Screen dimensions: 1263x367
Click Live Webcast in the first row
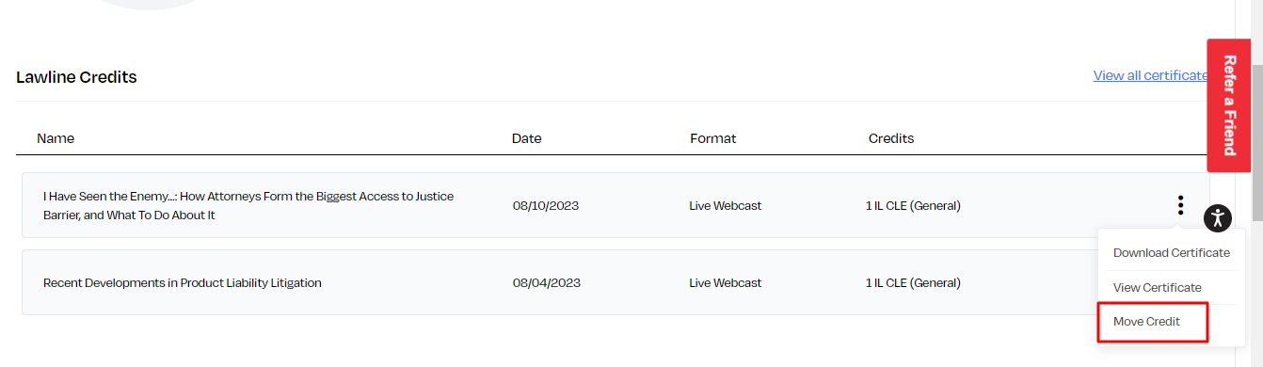pos(726,206)
